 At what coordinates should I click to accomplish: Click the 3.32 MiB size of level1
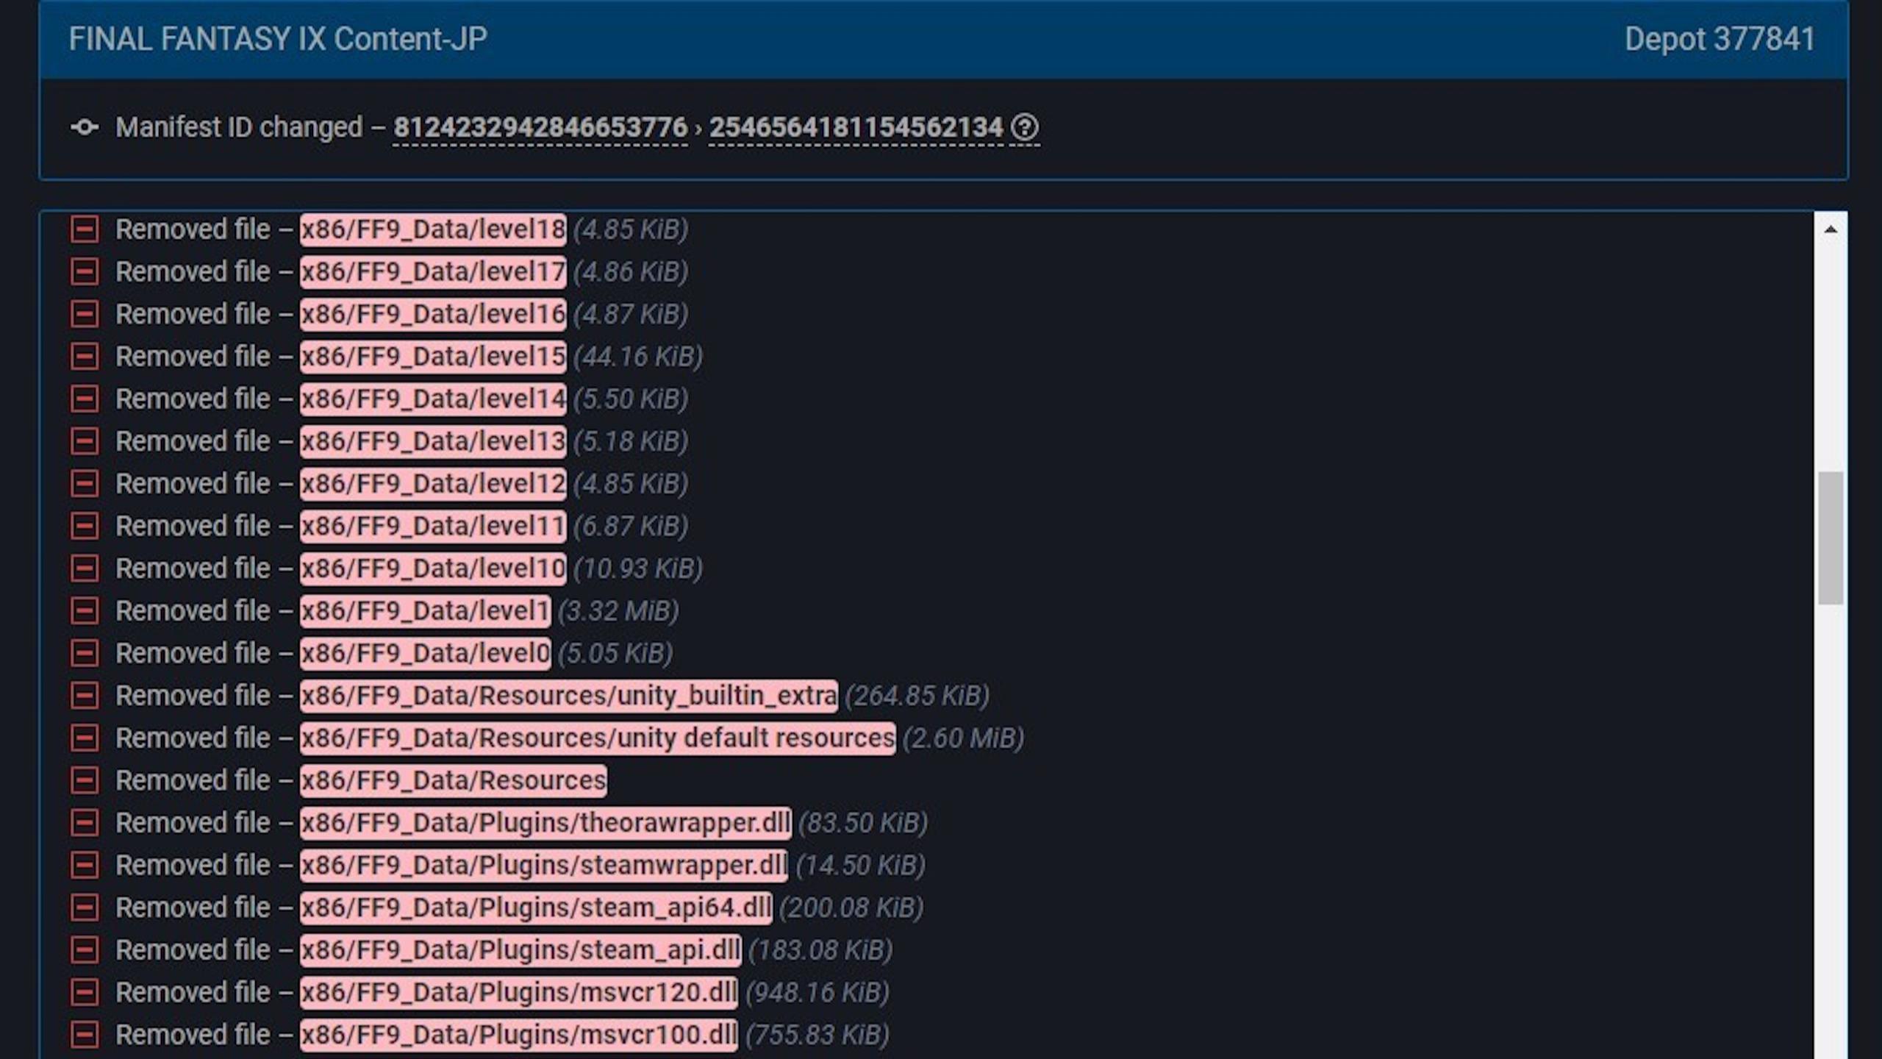point(618,611)
